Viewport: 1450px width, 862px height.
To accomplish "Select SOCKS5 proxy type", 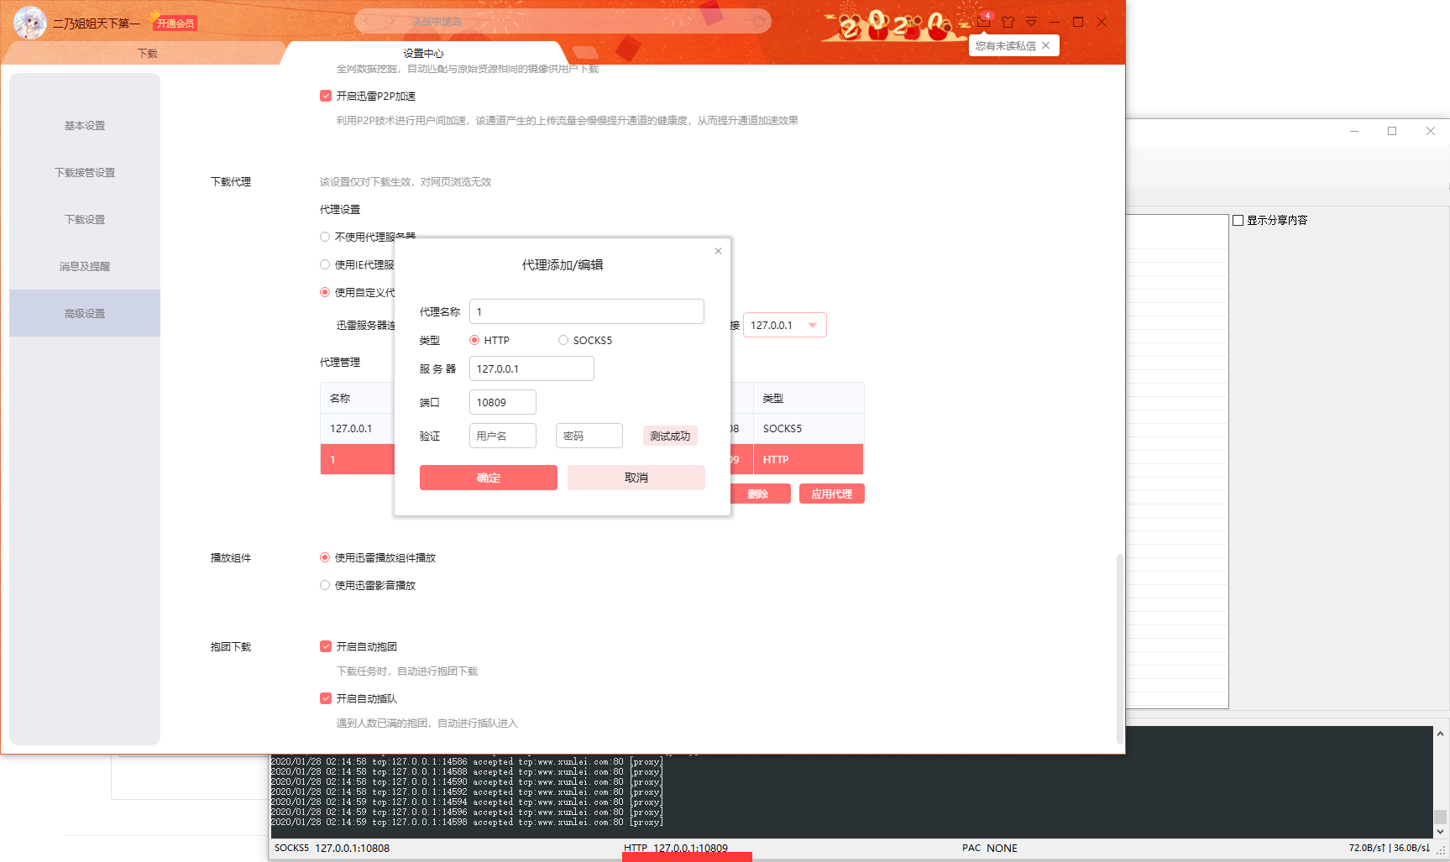I will click(563, 340).
